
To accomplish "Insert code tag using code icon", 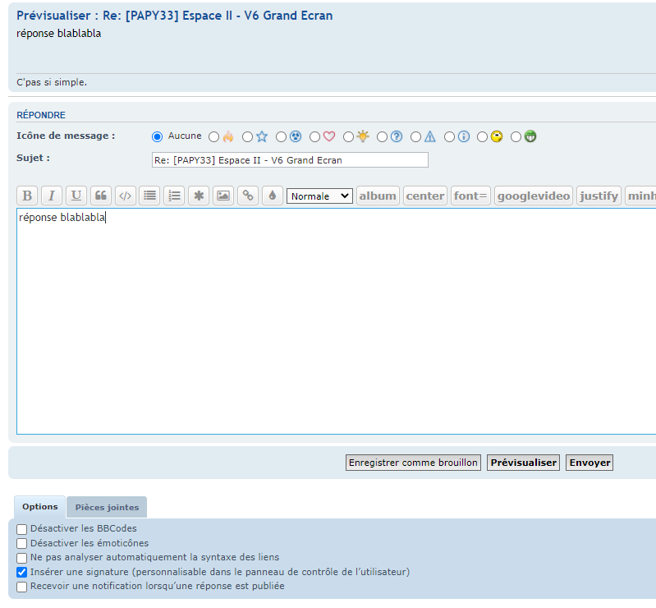I will pos(125,196).
